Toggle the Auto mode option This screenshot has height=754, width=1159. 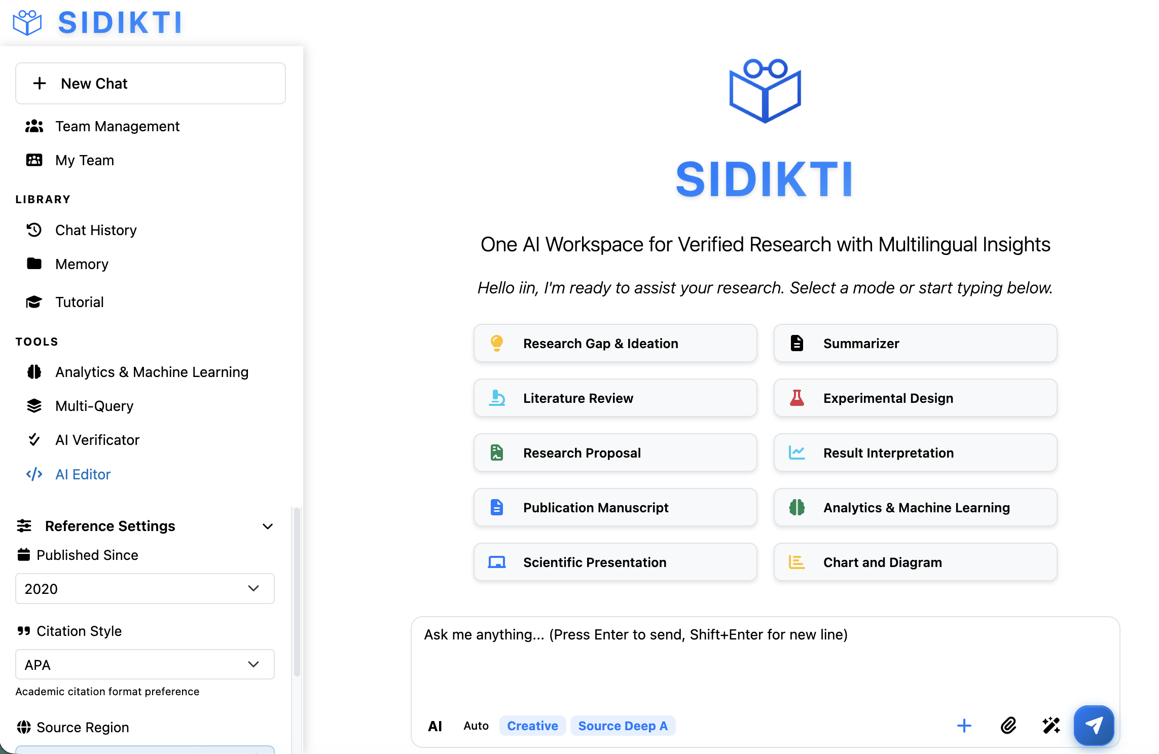(476, 726)
